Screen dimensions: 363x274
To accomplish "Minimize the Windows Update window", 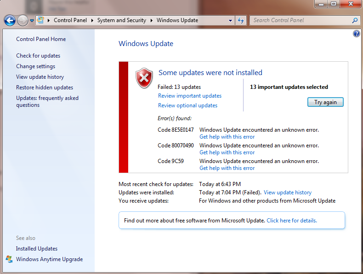I will pyautogui.click(x=321, y=4).
